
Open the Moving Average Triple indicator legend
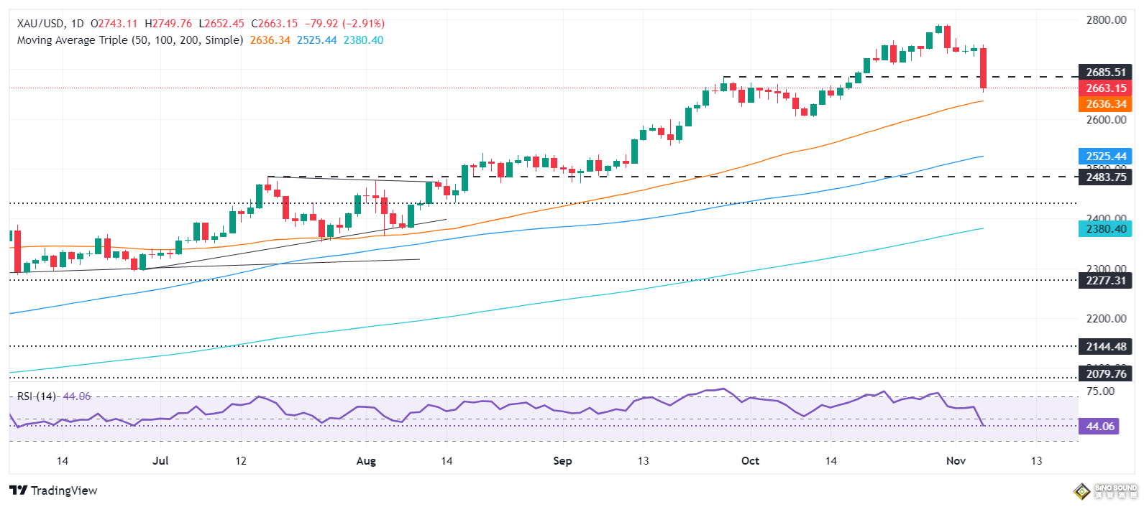(129, 40)
